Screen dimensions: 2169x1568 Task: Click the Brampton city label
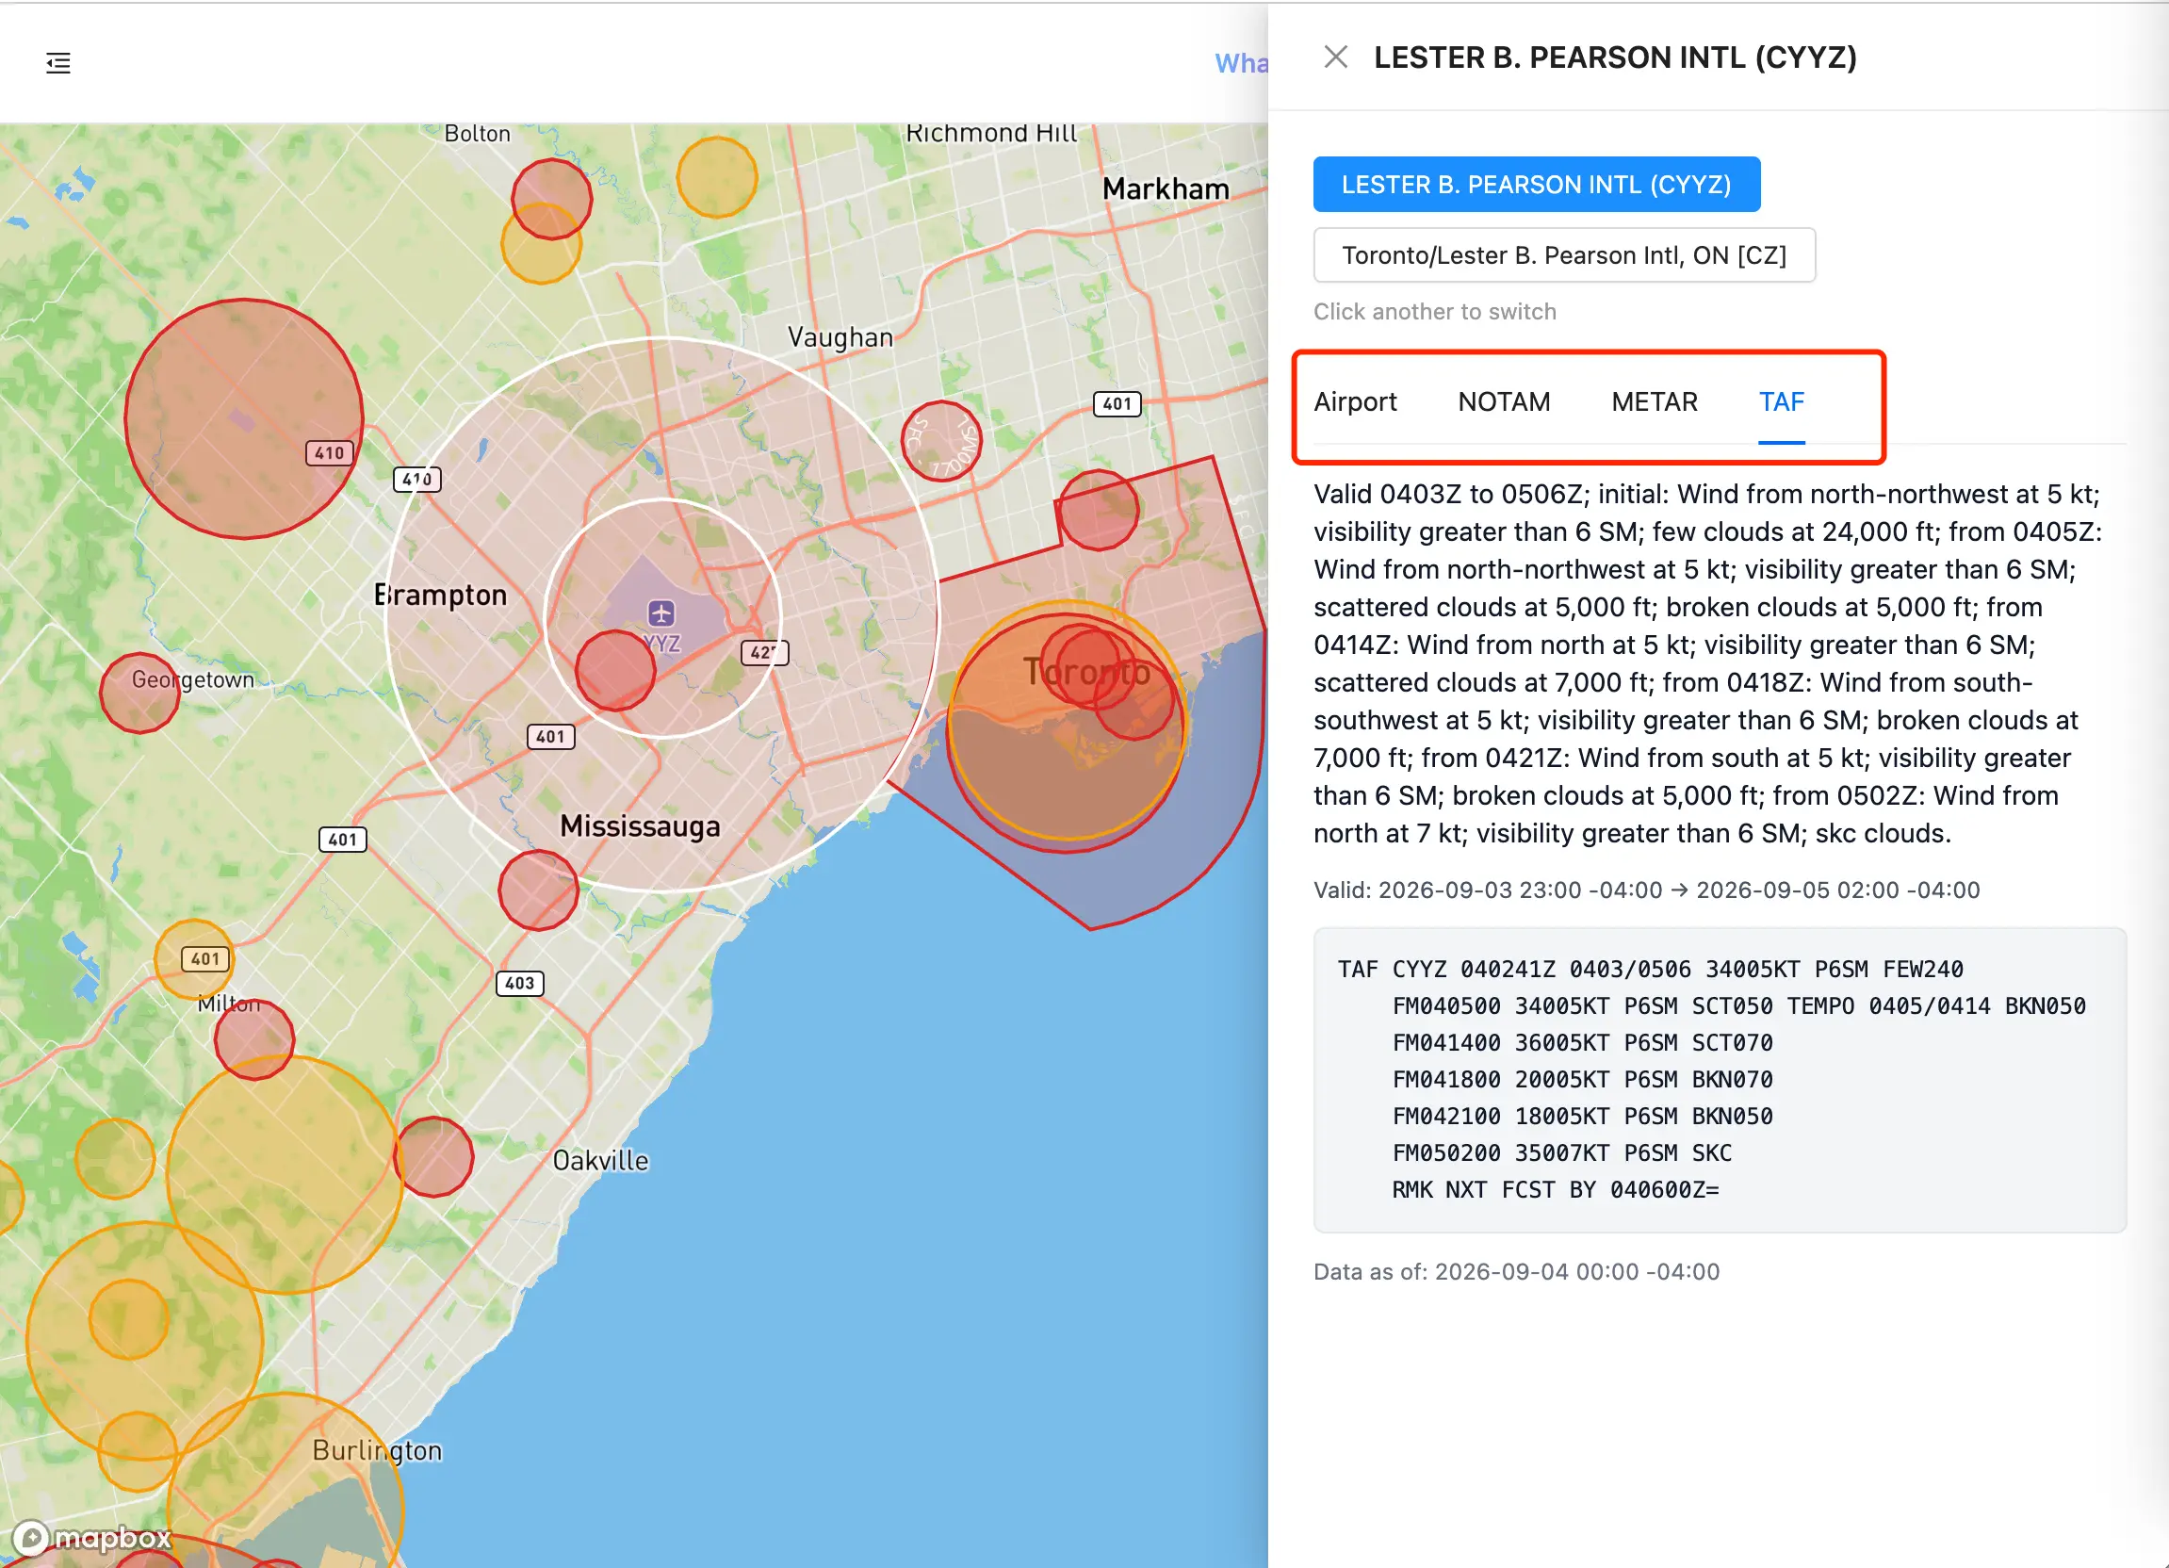coord(440,594)
